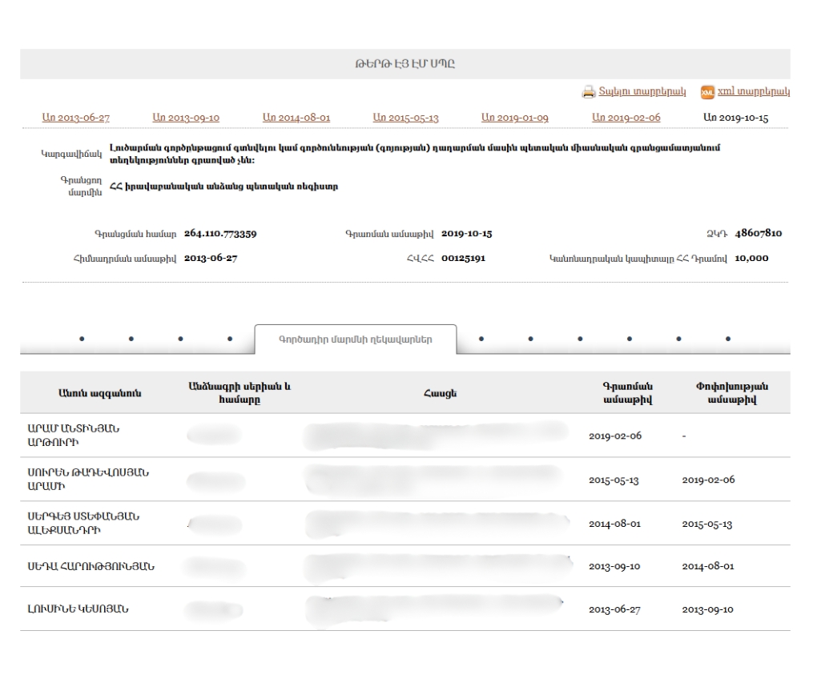The image size is (813, 687).
Task: Click the current 'Առ 2019-10-15' date label
Action: [735, 118]
